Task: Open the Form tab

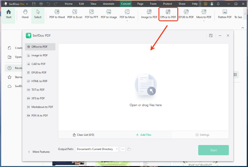Action: [153, 4]
